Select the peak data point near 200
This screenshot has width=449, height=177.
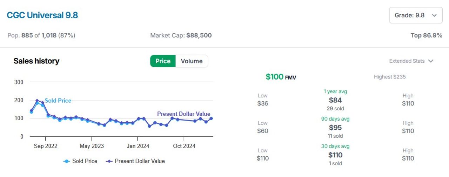click(x=37, y=101)
